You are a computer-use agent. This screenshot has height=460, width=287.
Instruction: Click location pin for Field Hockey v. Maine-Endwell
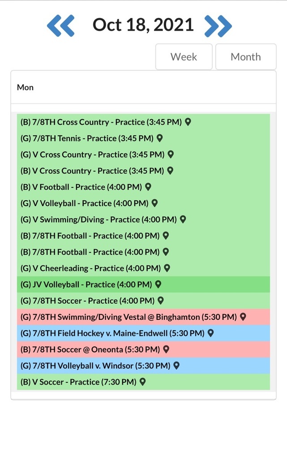coord(210,333)
